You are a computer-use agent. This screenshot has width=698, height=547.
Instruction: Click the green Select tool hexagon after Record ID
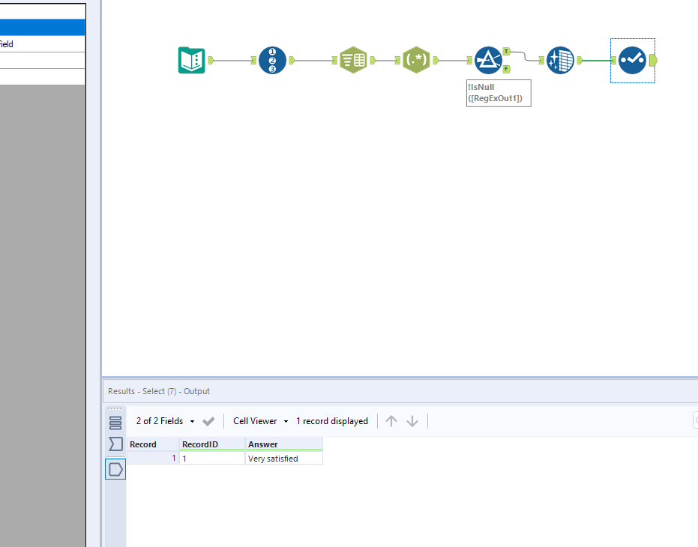click(x=352, y=60)
